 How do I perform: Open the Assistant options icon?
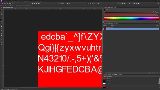[x=98, y=3]
